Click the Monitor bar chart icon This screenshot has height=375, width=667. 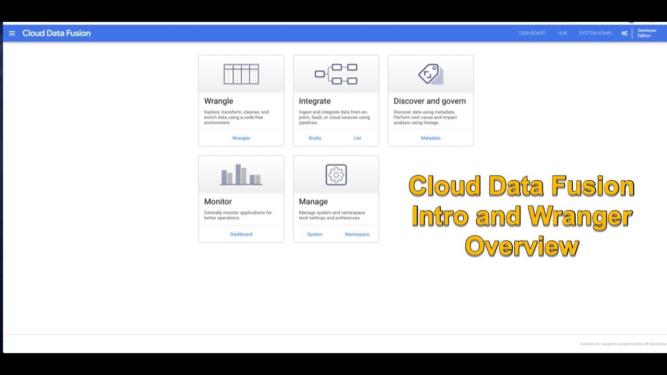[x=241, y=174]
